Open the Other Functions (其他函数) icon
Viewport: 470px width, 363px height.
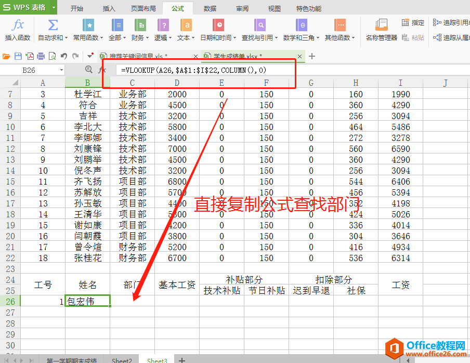pos(340,25)
